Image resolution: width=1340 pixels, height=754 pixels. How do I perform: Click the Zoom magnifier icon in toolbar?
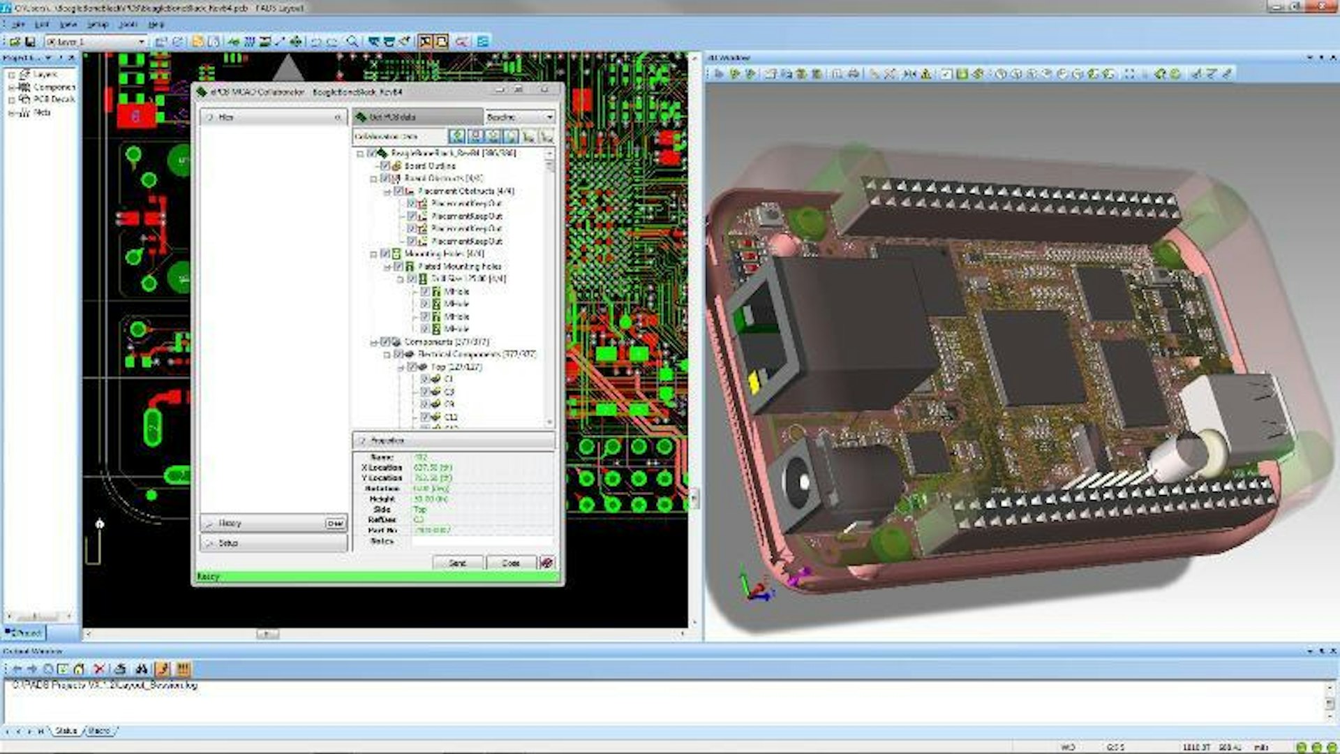point(352,42)
